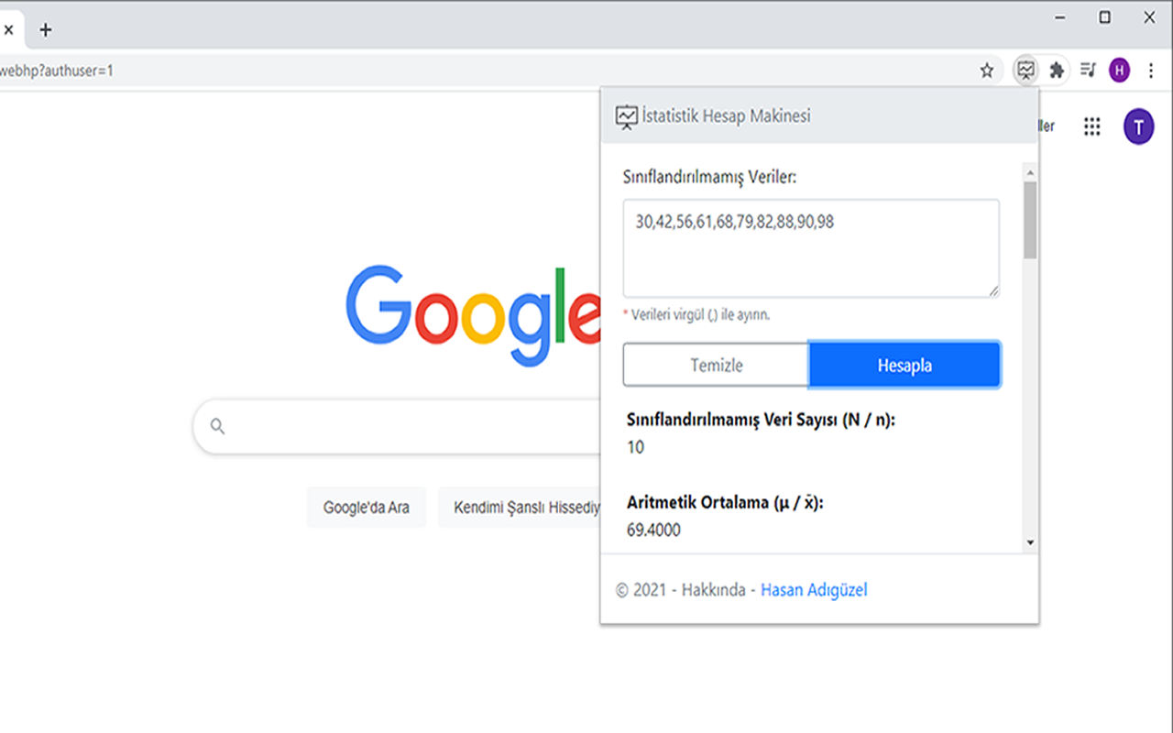
Task: Click the comma separator hint text
Action: click(x=696, y=314)
